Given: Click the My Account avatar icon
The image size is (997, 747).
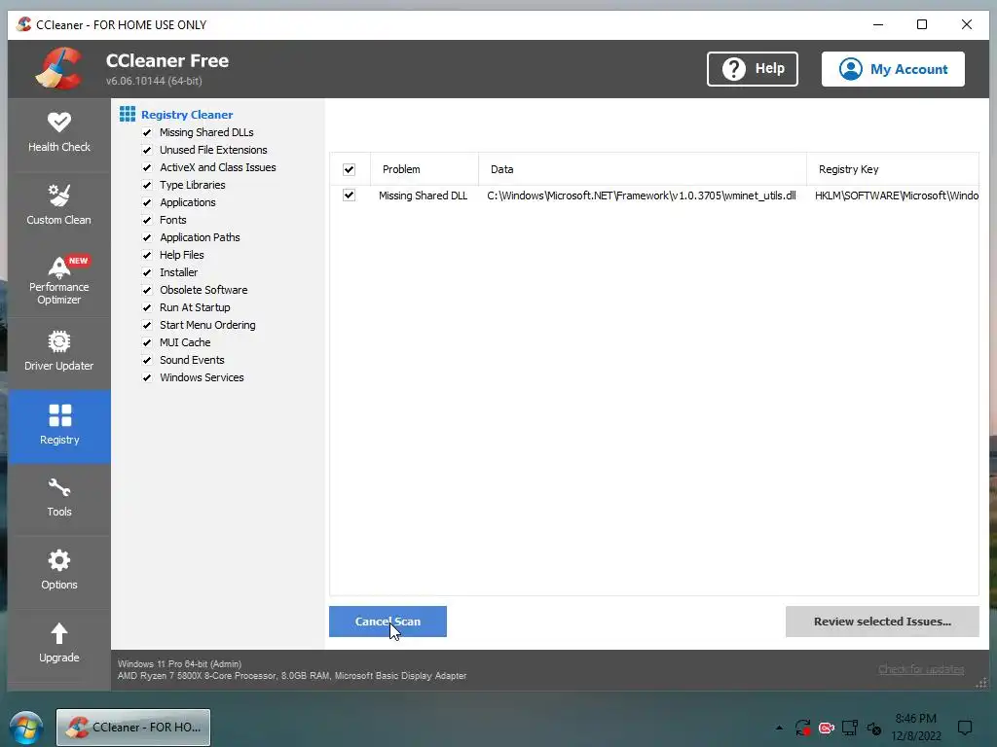Looking at the screenshot, I should click(851, 69).
